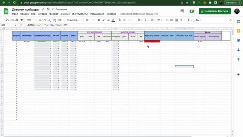Hide the menus with chevron arrow
243x137 pixels.
point(230,20)
